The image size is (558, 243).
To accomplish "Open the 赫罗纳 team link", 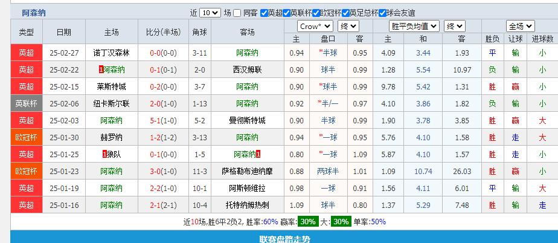I will point(111,138).
